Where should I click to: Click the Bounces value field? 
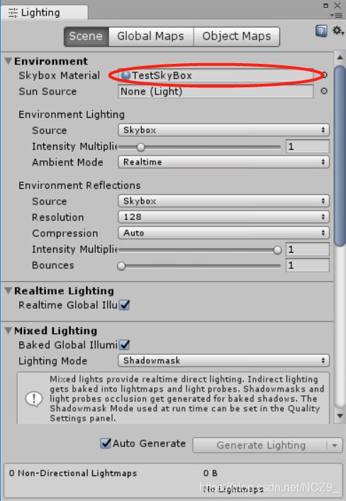point(307,265)
